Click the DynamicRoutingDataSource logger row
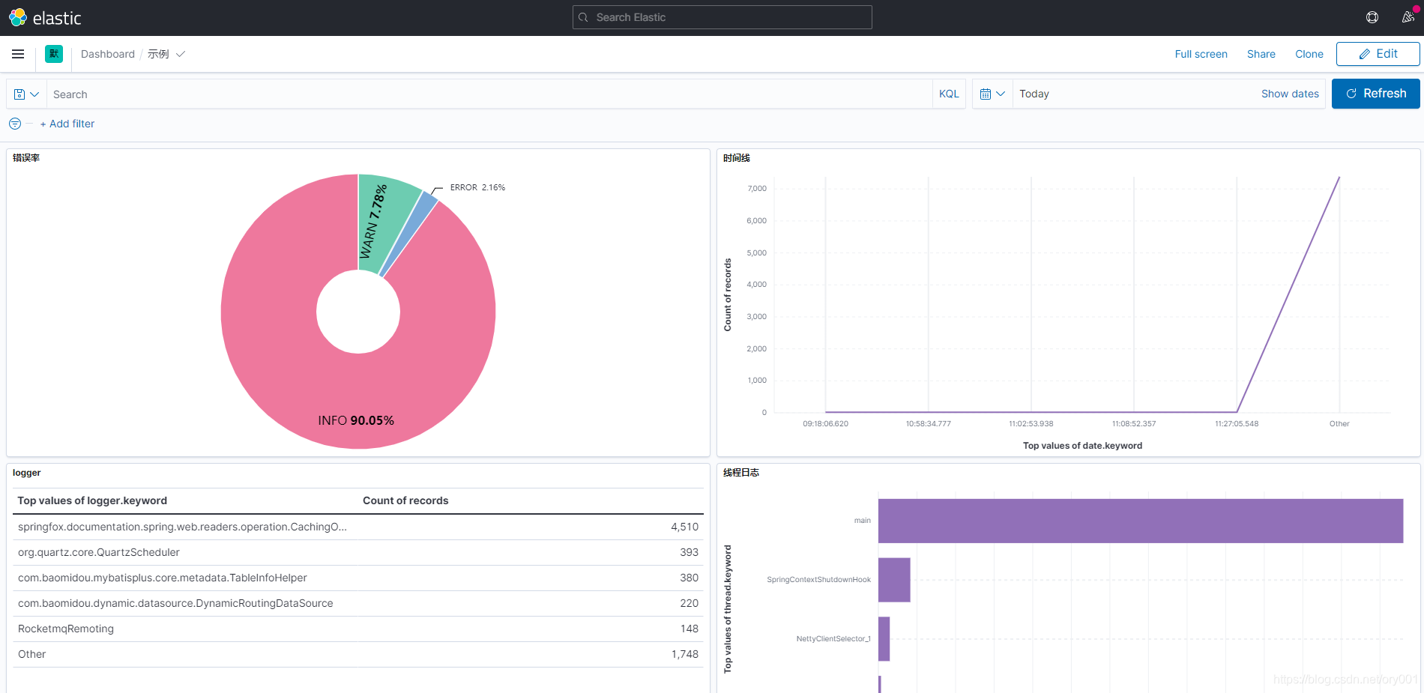 [x=358, y=603]
